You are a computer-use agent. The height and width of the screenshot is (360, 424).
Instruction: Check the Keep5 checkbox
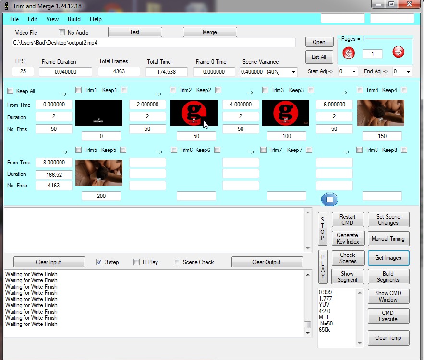(x=123, y=150)
